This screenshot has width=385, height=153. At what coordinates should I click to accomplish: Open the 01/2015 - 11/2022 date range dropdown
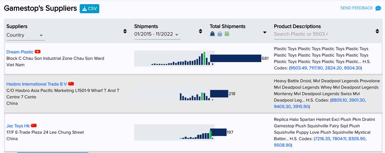157,34
